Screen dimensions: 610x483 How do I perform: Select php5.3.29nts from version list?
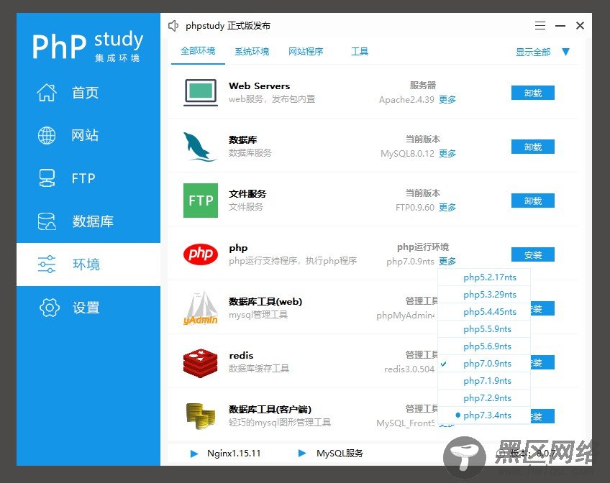point(484,295)
